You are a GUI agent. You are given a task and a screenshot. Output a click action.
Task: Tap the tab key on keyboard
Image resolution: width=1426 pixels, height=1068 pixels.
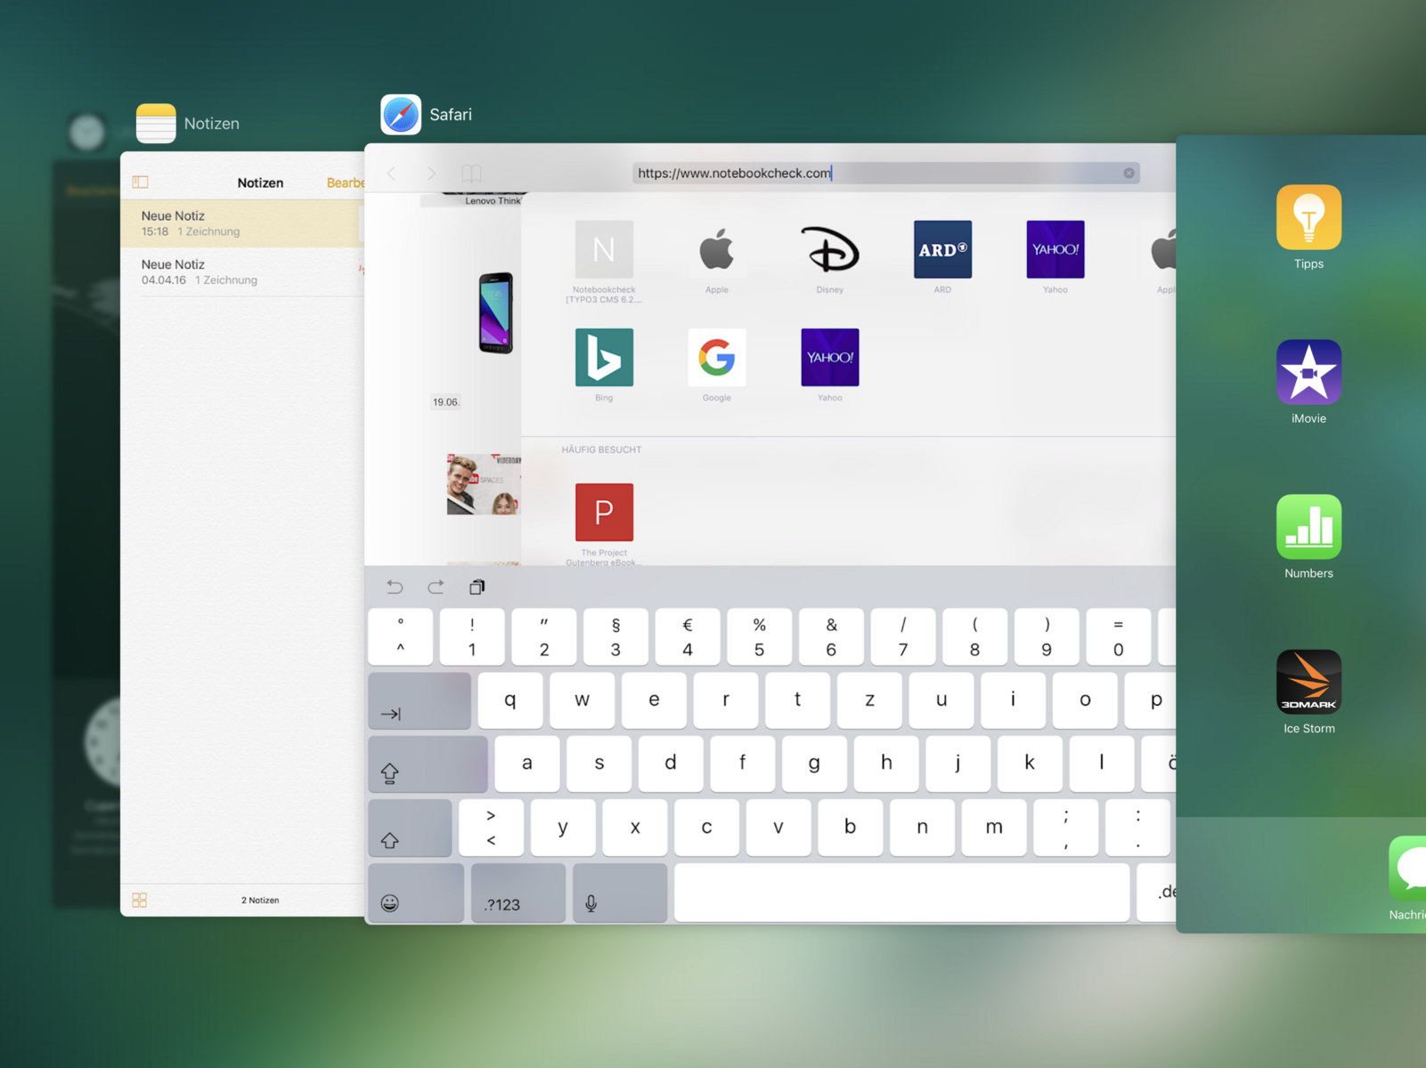tap(420, 700)
